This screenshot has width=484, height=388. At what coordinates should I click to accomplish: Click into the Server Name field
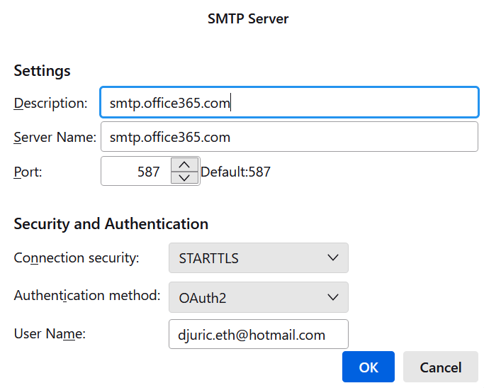coord(289,137)
